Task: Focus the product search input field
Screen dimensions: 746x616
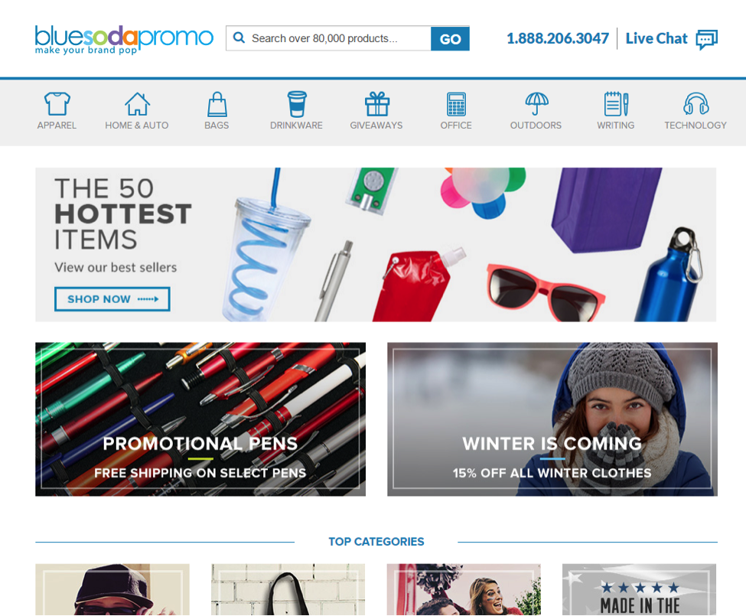Action: (328, 38)
